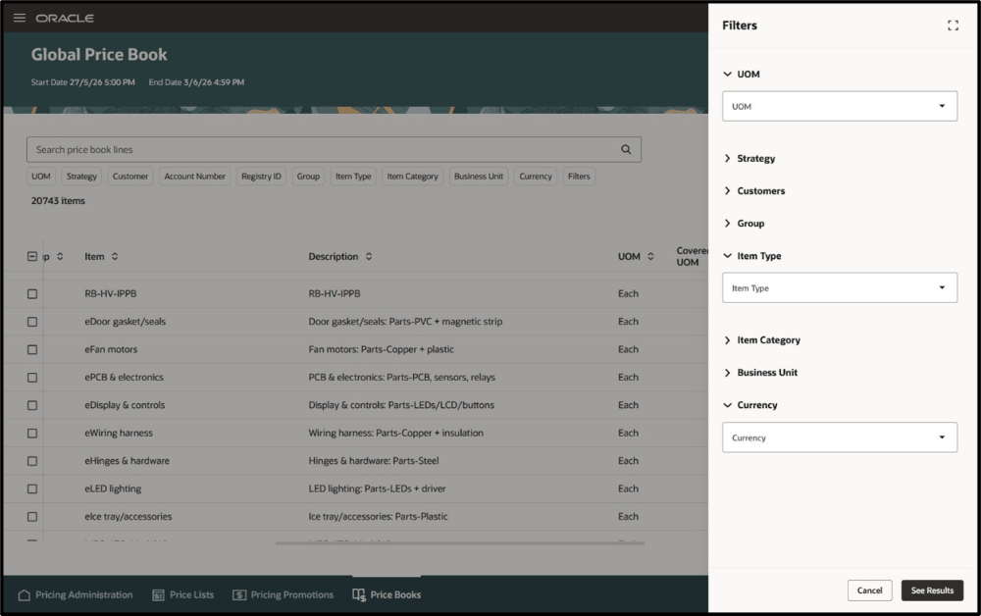
Task: Click the Pricing Administration home icon
Action: (25, 594)
